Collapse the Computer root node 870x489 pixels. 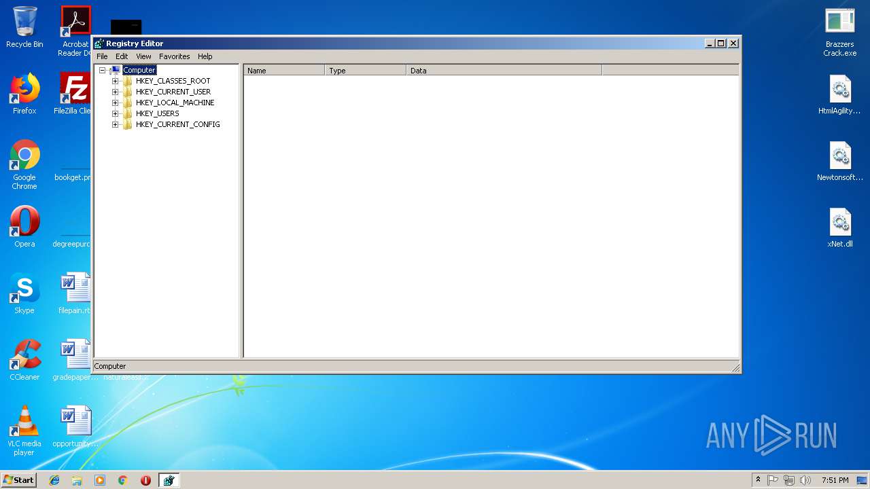point(103,70)
